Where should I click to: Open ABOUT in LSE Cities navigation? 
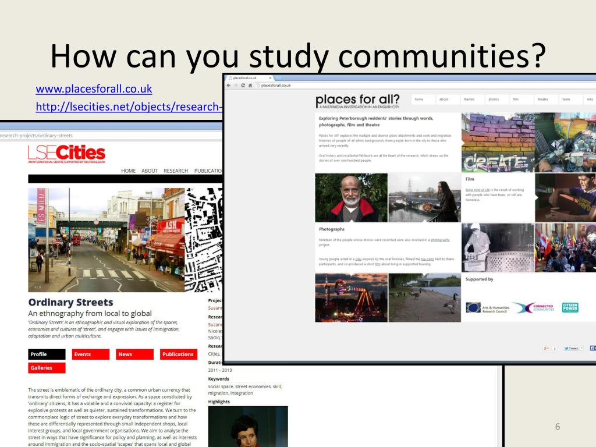coord(150,171)
